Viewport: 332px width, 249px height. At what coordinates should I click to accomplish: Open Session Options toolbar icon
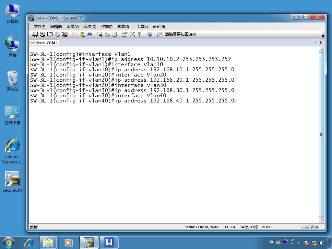(x=125, y=34)
